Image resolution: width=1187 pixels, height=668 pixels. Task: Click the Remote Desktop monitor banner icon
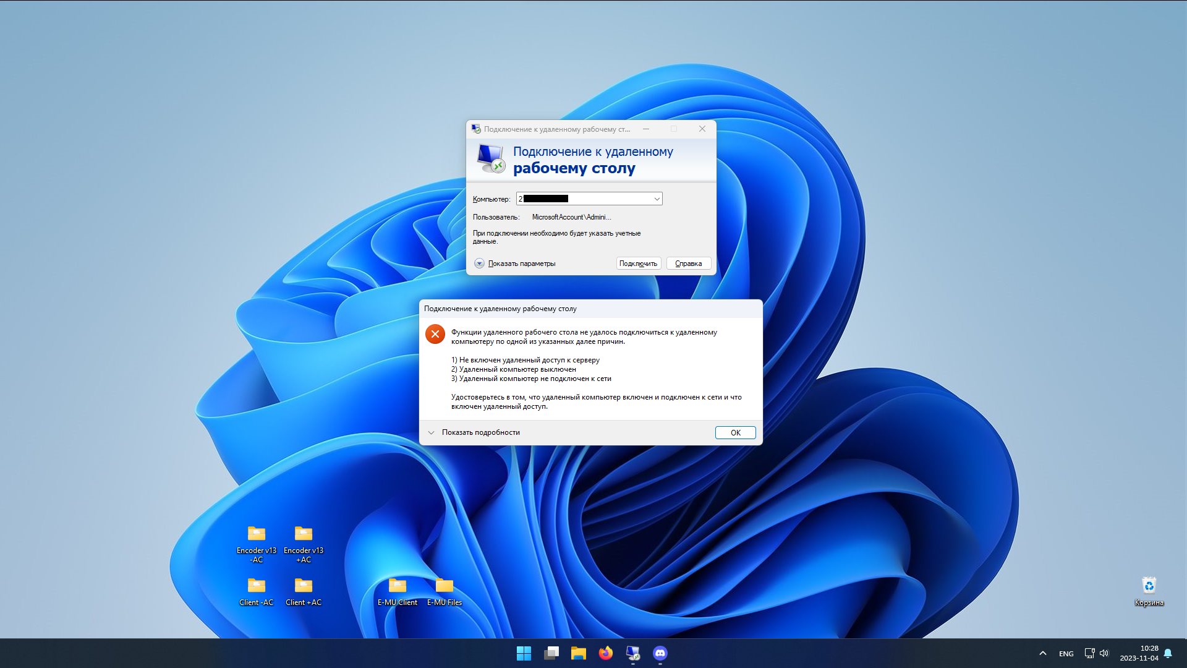pyautogui.click(x=491, y=158)
